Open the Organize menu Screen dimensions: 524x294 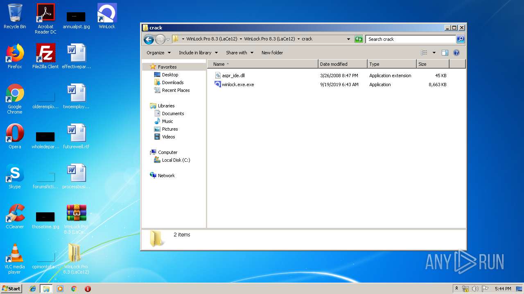(x=158, y=53)
